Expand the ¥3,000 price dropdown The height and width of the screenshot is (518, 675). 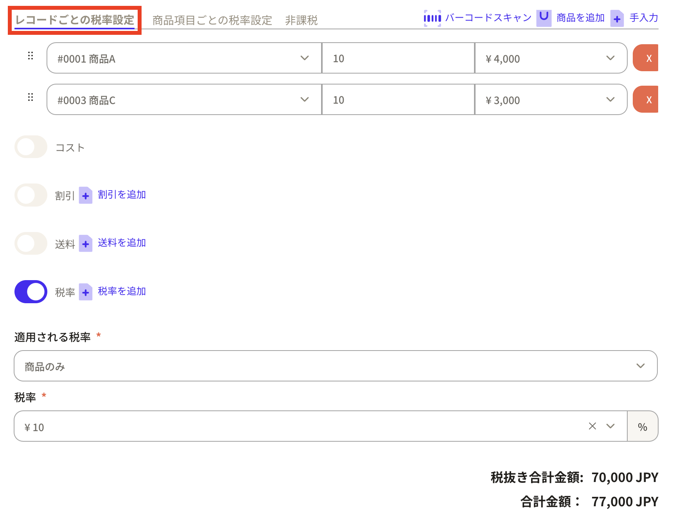tap(551, 100)
